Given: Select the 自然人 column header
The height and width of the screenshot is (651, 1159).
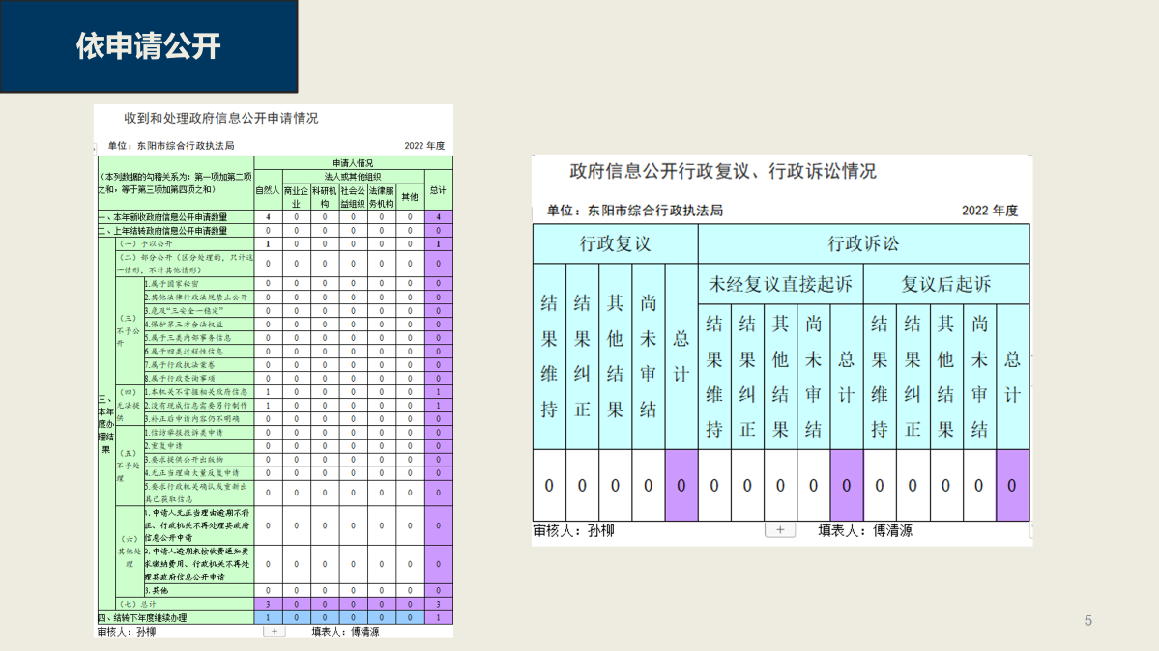Looking at the screenshot, I should 268,191.
